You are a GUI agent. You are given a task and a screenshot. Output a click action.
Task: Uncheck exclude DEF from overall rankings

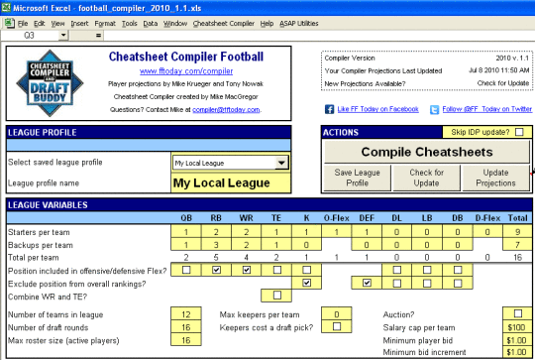click(367, 283)
